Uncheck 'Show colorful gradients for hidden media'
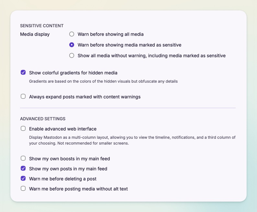The width and height of the screenshot is (257, 212). pos(23,72)
